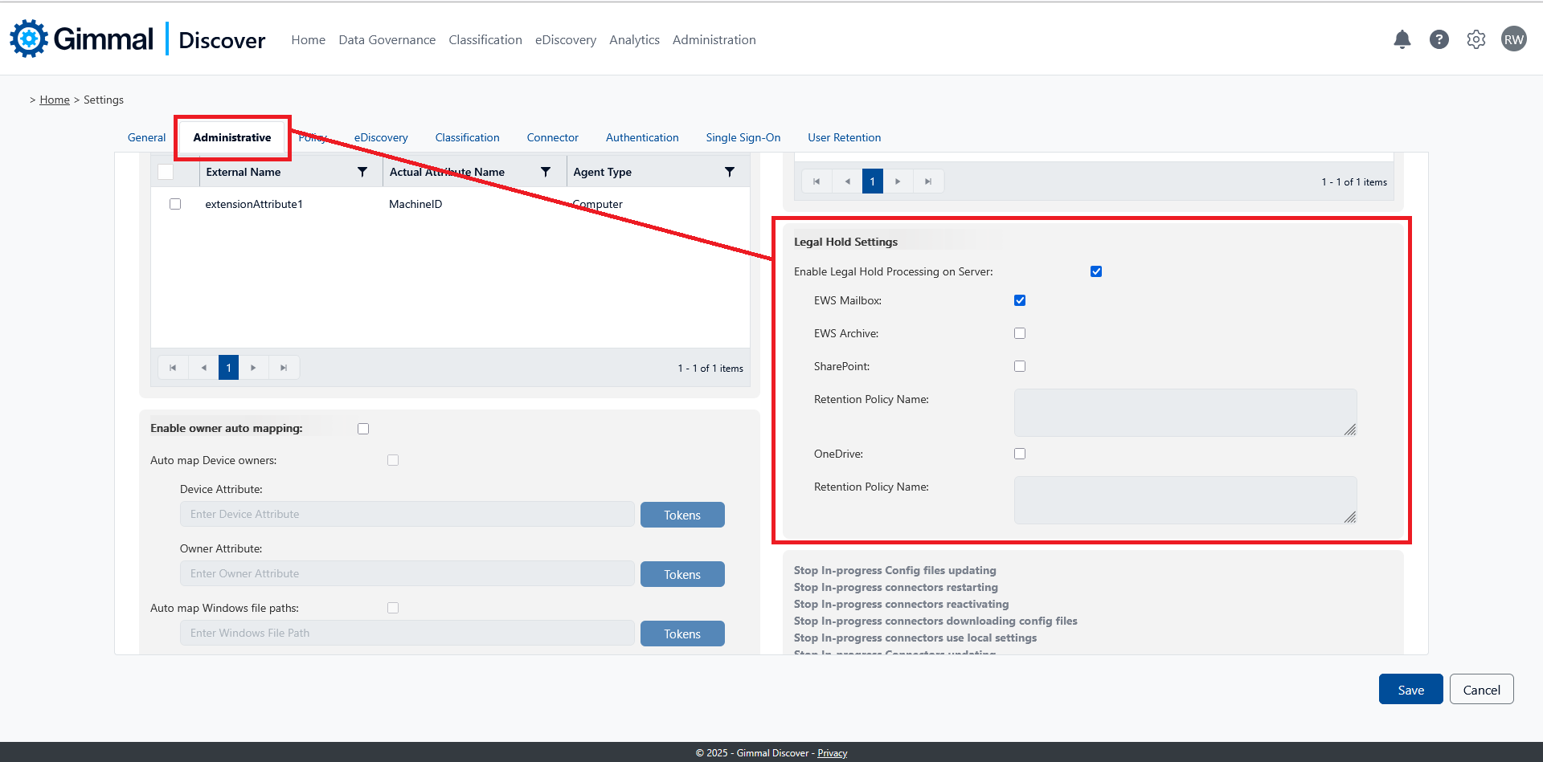Viewport: 1543px width, 762px height.
Task: Open the Privacy link
Action: (832, 752)
